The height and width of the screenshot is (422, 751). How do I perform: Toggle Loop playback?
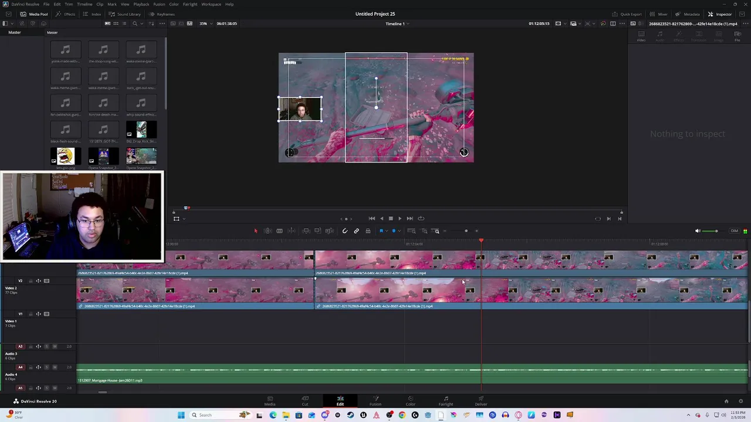click(421, 219)
